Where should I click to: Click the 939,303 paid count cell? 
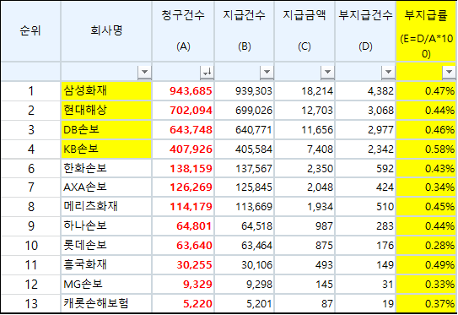pos(245,91)
